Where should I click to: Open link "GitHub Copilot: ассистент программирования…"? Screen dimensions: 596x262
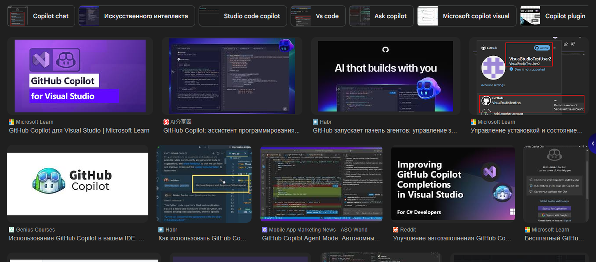coord(232,131)
